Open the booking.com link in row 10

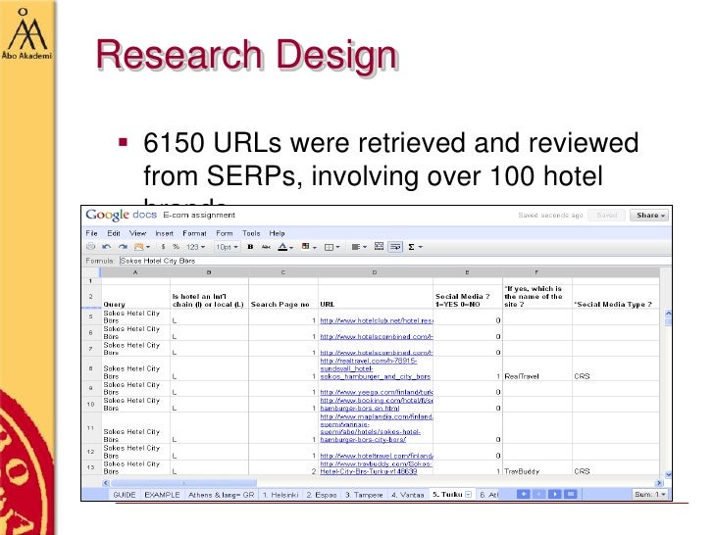pos(377,404)
